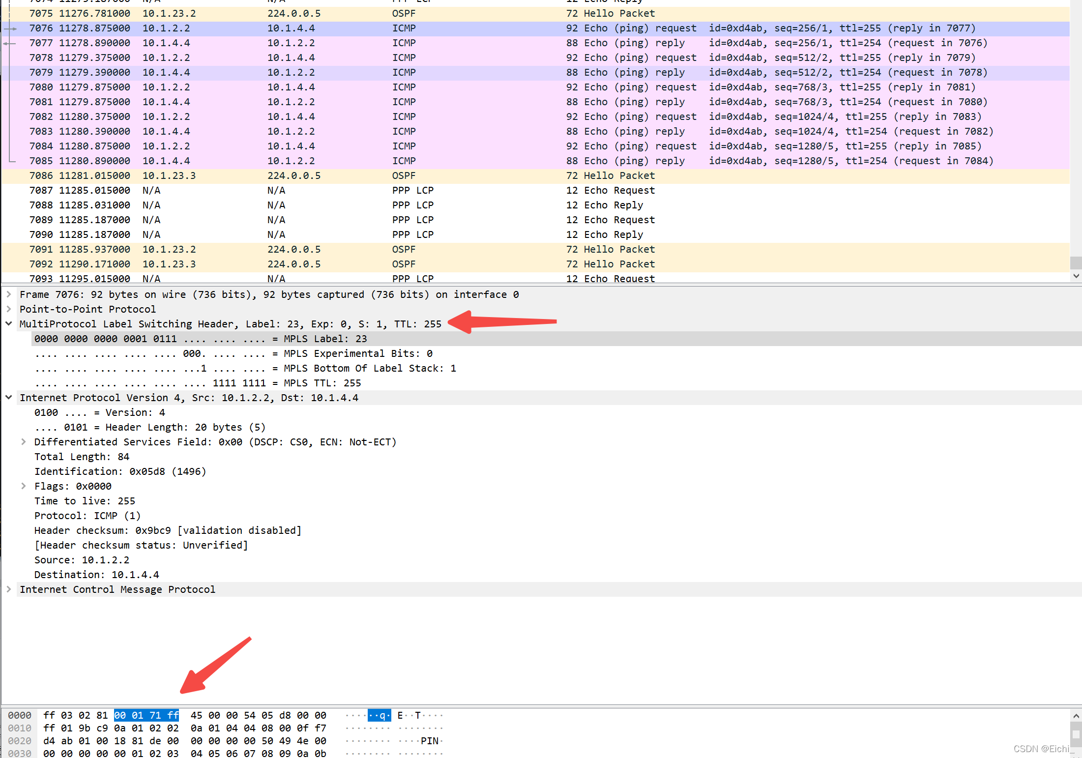The height and width of the screenshot is (758, 1082).
Task: Select packet 7085 ICMP reply seq=1280/5
Action: [x=535, y=161]
